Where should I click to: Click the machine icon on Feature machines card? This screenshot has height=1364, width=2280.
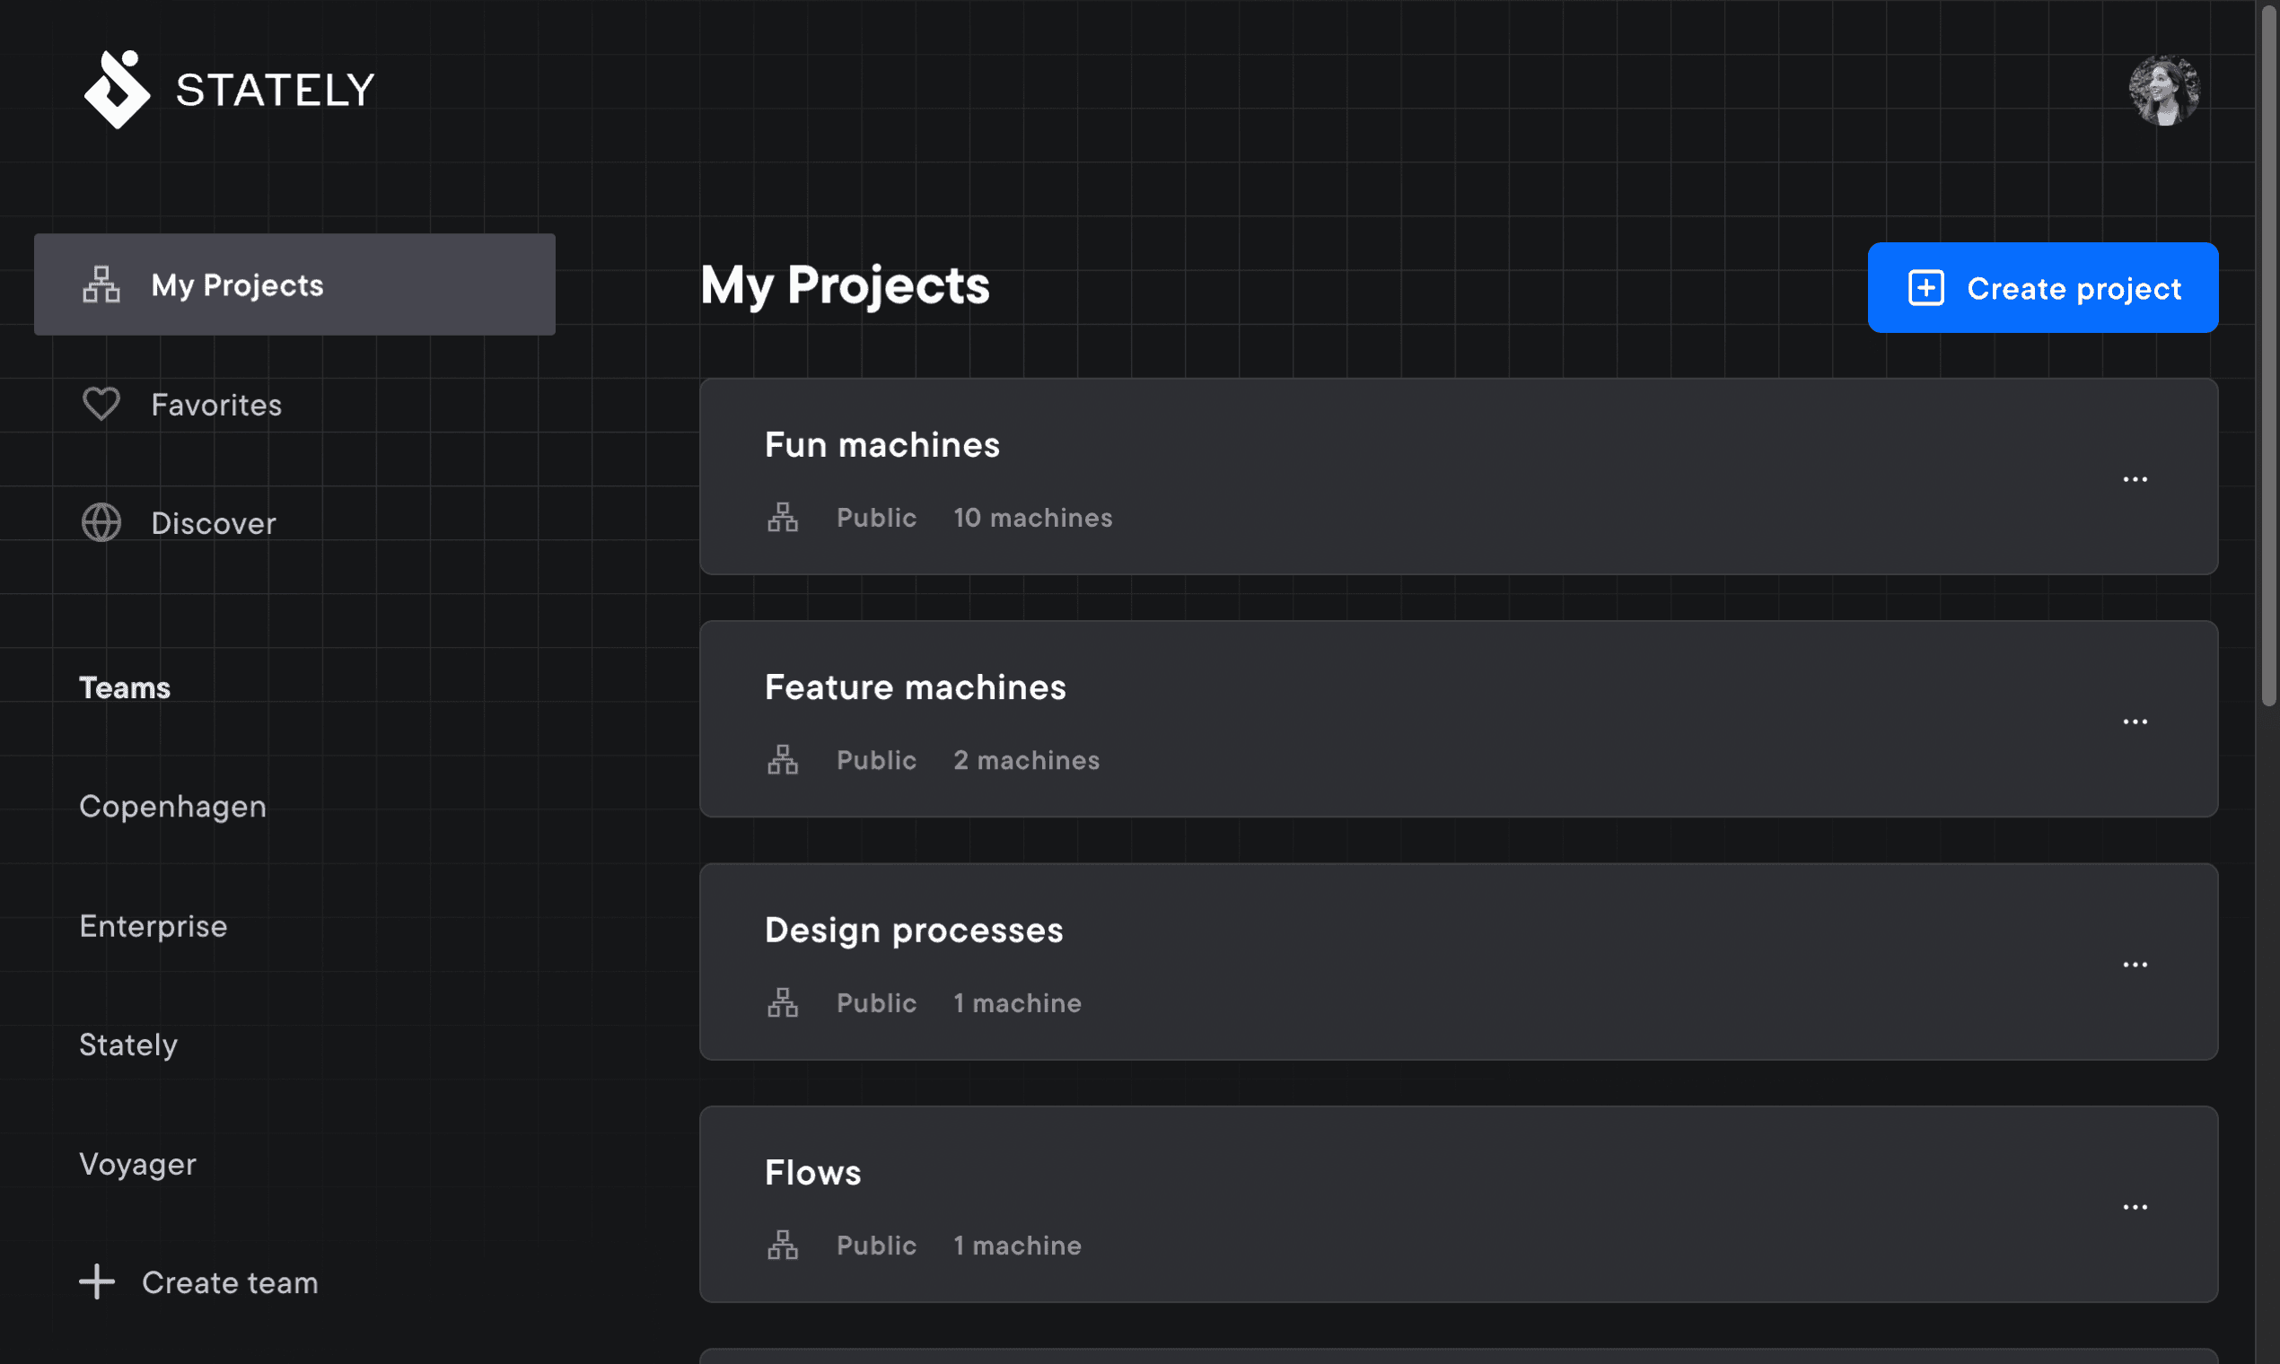[x=784, y=759]
